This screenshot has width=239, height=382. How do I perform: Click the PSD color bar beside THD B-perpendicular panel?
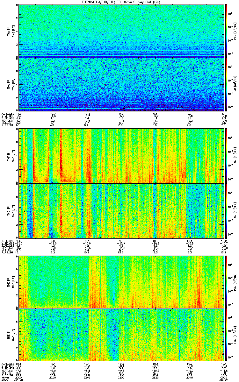226,155
